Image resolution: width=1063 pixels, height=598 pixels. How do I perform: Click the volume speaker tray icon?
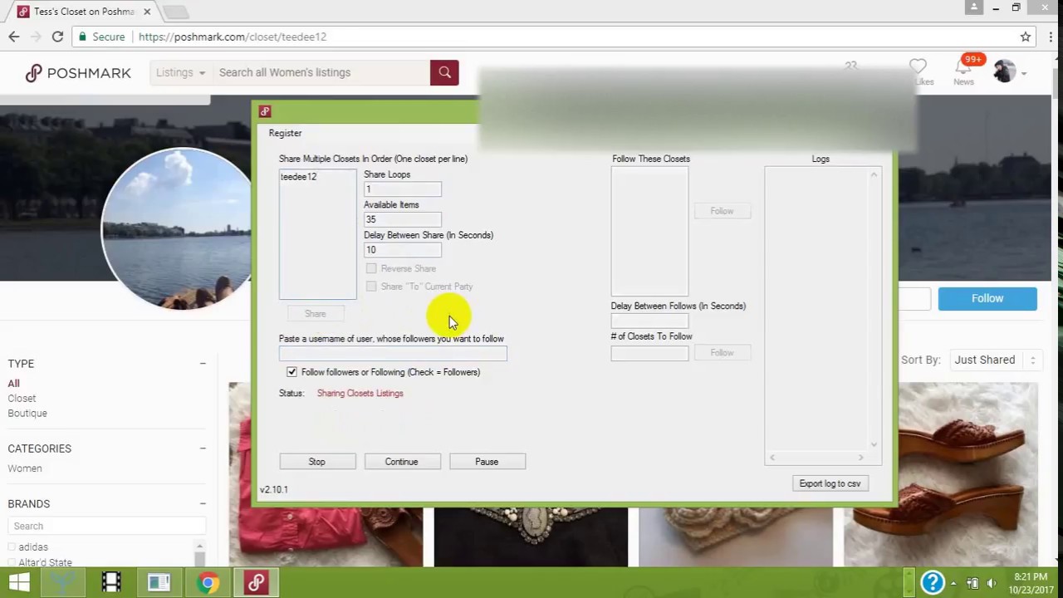click(x=992, y=583)
